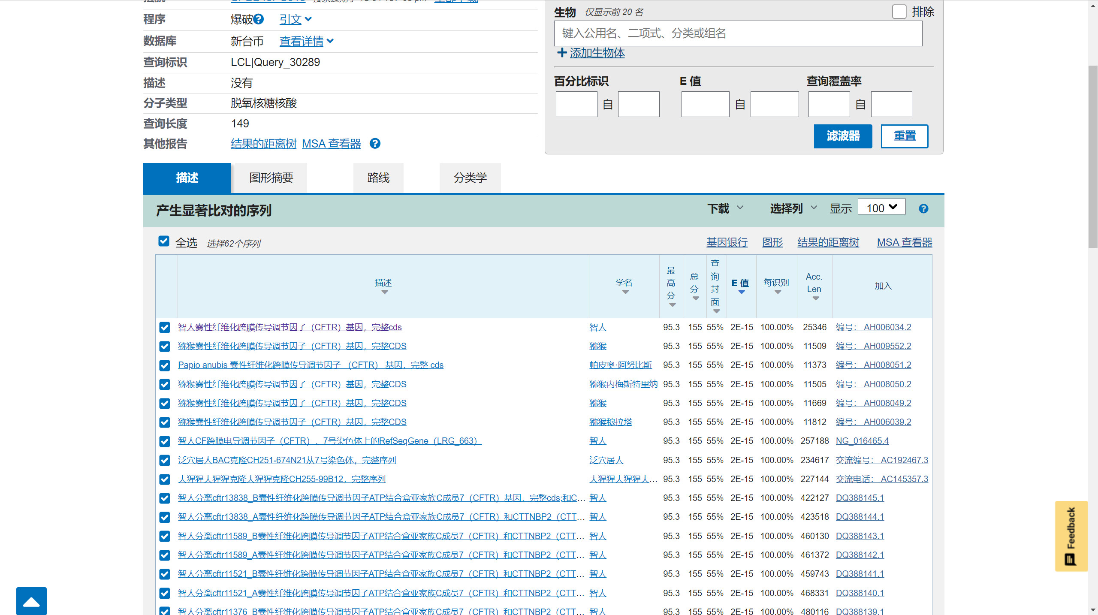The height and width of the screenshot is (615, 1098).
Task: Click plus icon to 添加生物体
Action: pos(562,53)
